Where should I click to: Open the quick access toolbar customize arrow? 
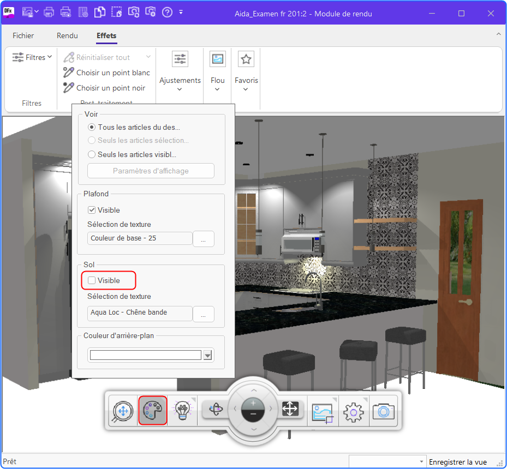[181, 12]
